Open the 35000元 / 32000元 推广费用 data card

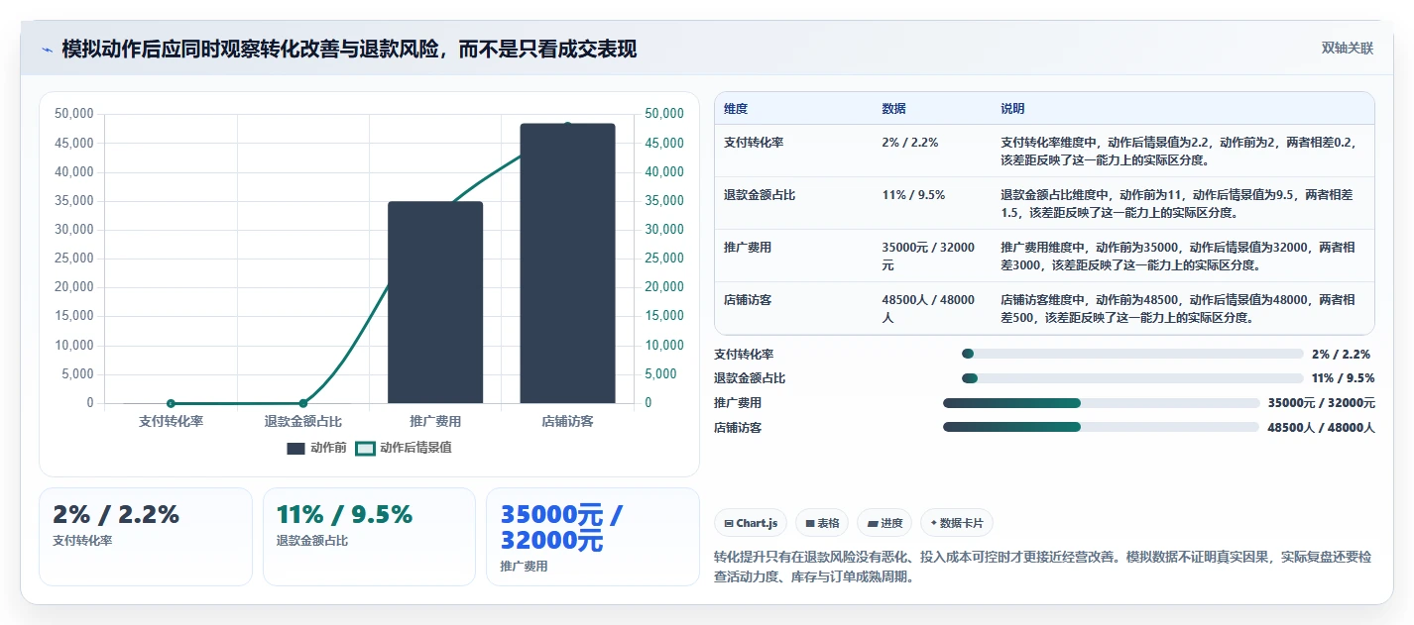tap(593, 537)
